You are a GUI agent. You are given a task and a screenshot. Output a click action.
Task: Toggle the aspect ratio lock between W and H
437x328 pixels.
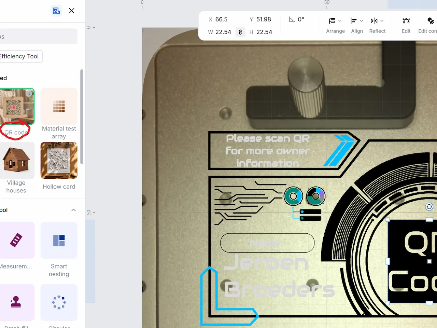click(240, 32)
